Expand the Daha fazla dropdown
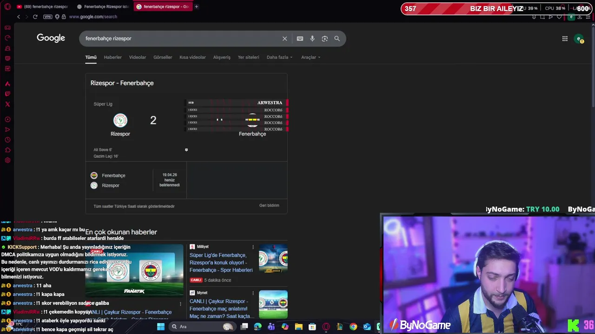The height and width of the screenshot is (334, 595). [x=279, y=57]
